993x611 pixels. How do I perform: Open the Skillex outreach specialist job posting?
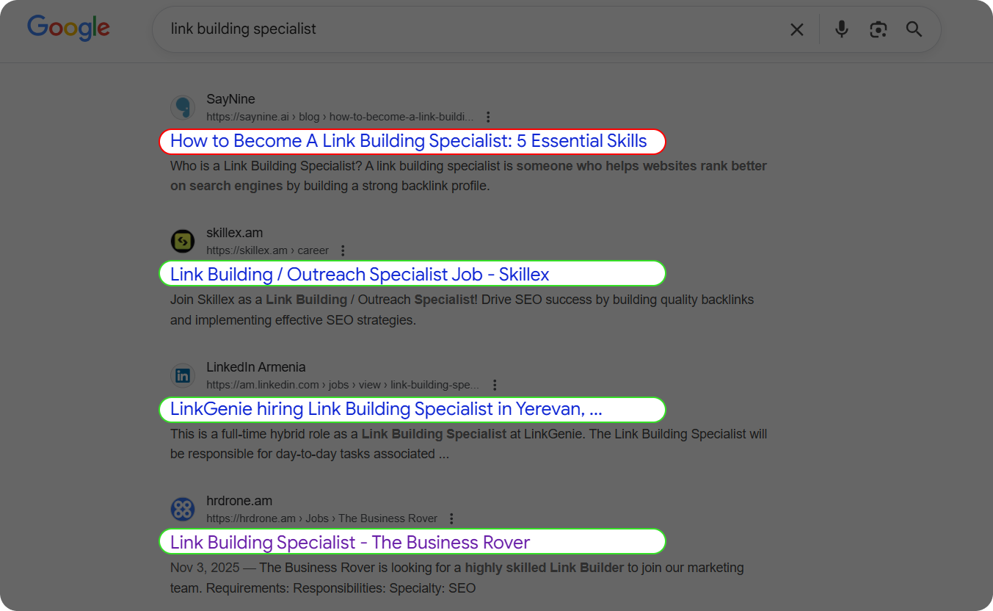coord(359,273)
